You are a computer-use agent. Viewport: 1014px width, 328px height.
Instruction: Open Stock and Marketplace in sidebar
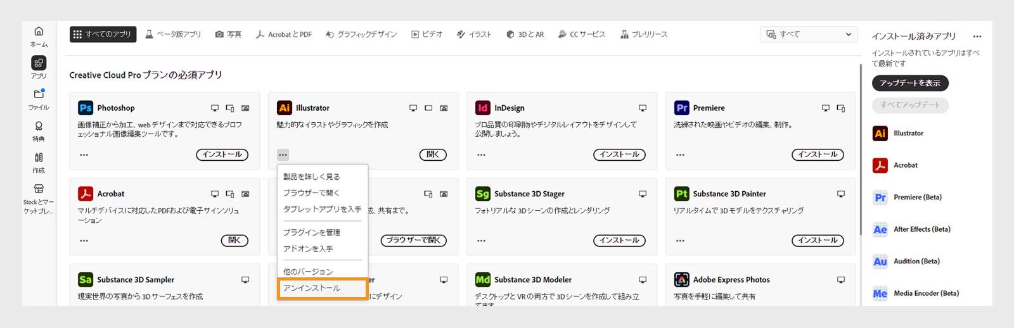click(39, 199)
